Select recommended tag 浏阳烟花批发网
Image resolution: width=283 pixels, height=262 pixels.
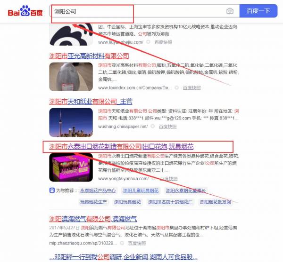[215, 202]
